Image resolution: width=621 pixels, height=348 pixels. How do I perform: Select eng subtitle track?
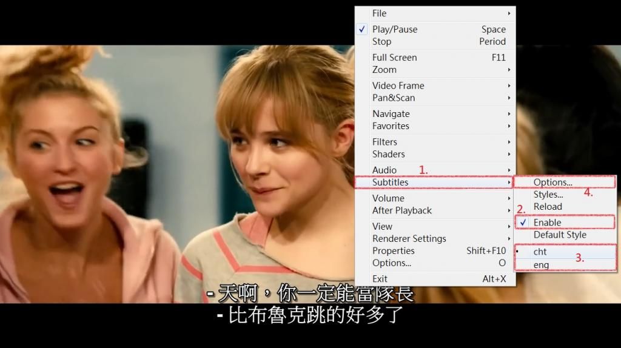565,265
